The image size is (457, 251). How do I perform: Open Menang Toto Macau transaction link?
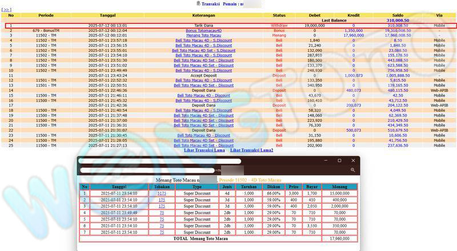pos(204,35)
